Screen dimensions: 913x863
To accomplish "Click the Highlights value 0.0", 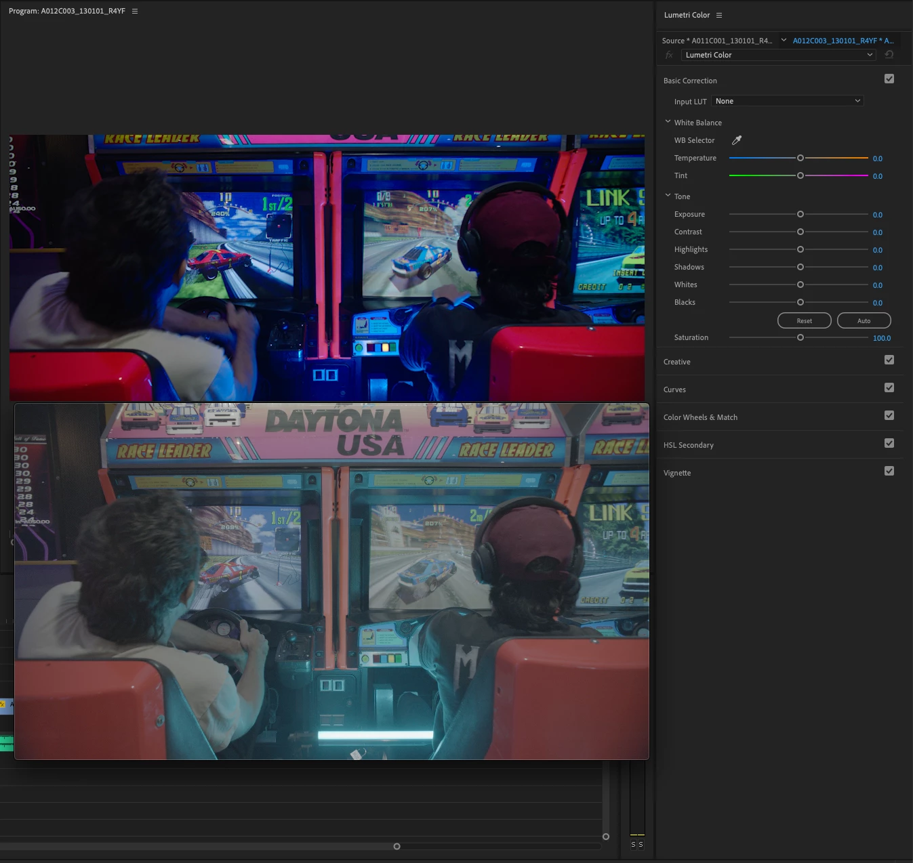I will (878, 250).
